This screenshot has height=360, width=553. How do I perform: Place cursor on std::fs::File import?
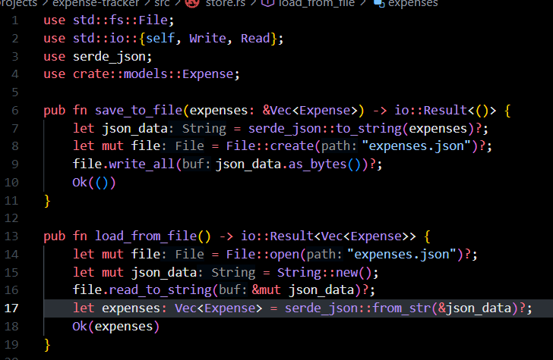click(x=120, y=20)
